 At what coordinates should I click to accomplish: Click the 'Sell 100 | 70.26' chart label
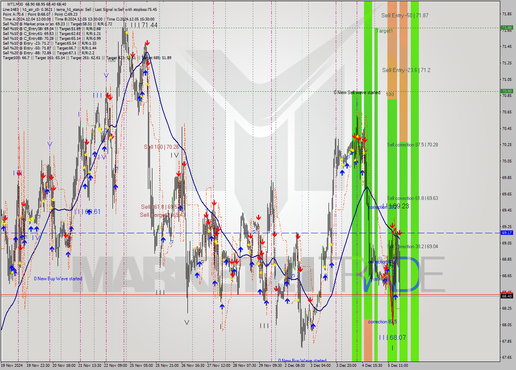coord(161,147)
